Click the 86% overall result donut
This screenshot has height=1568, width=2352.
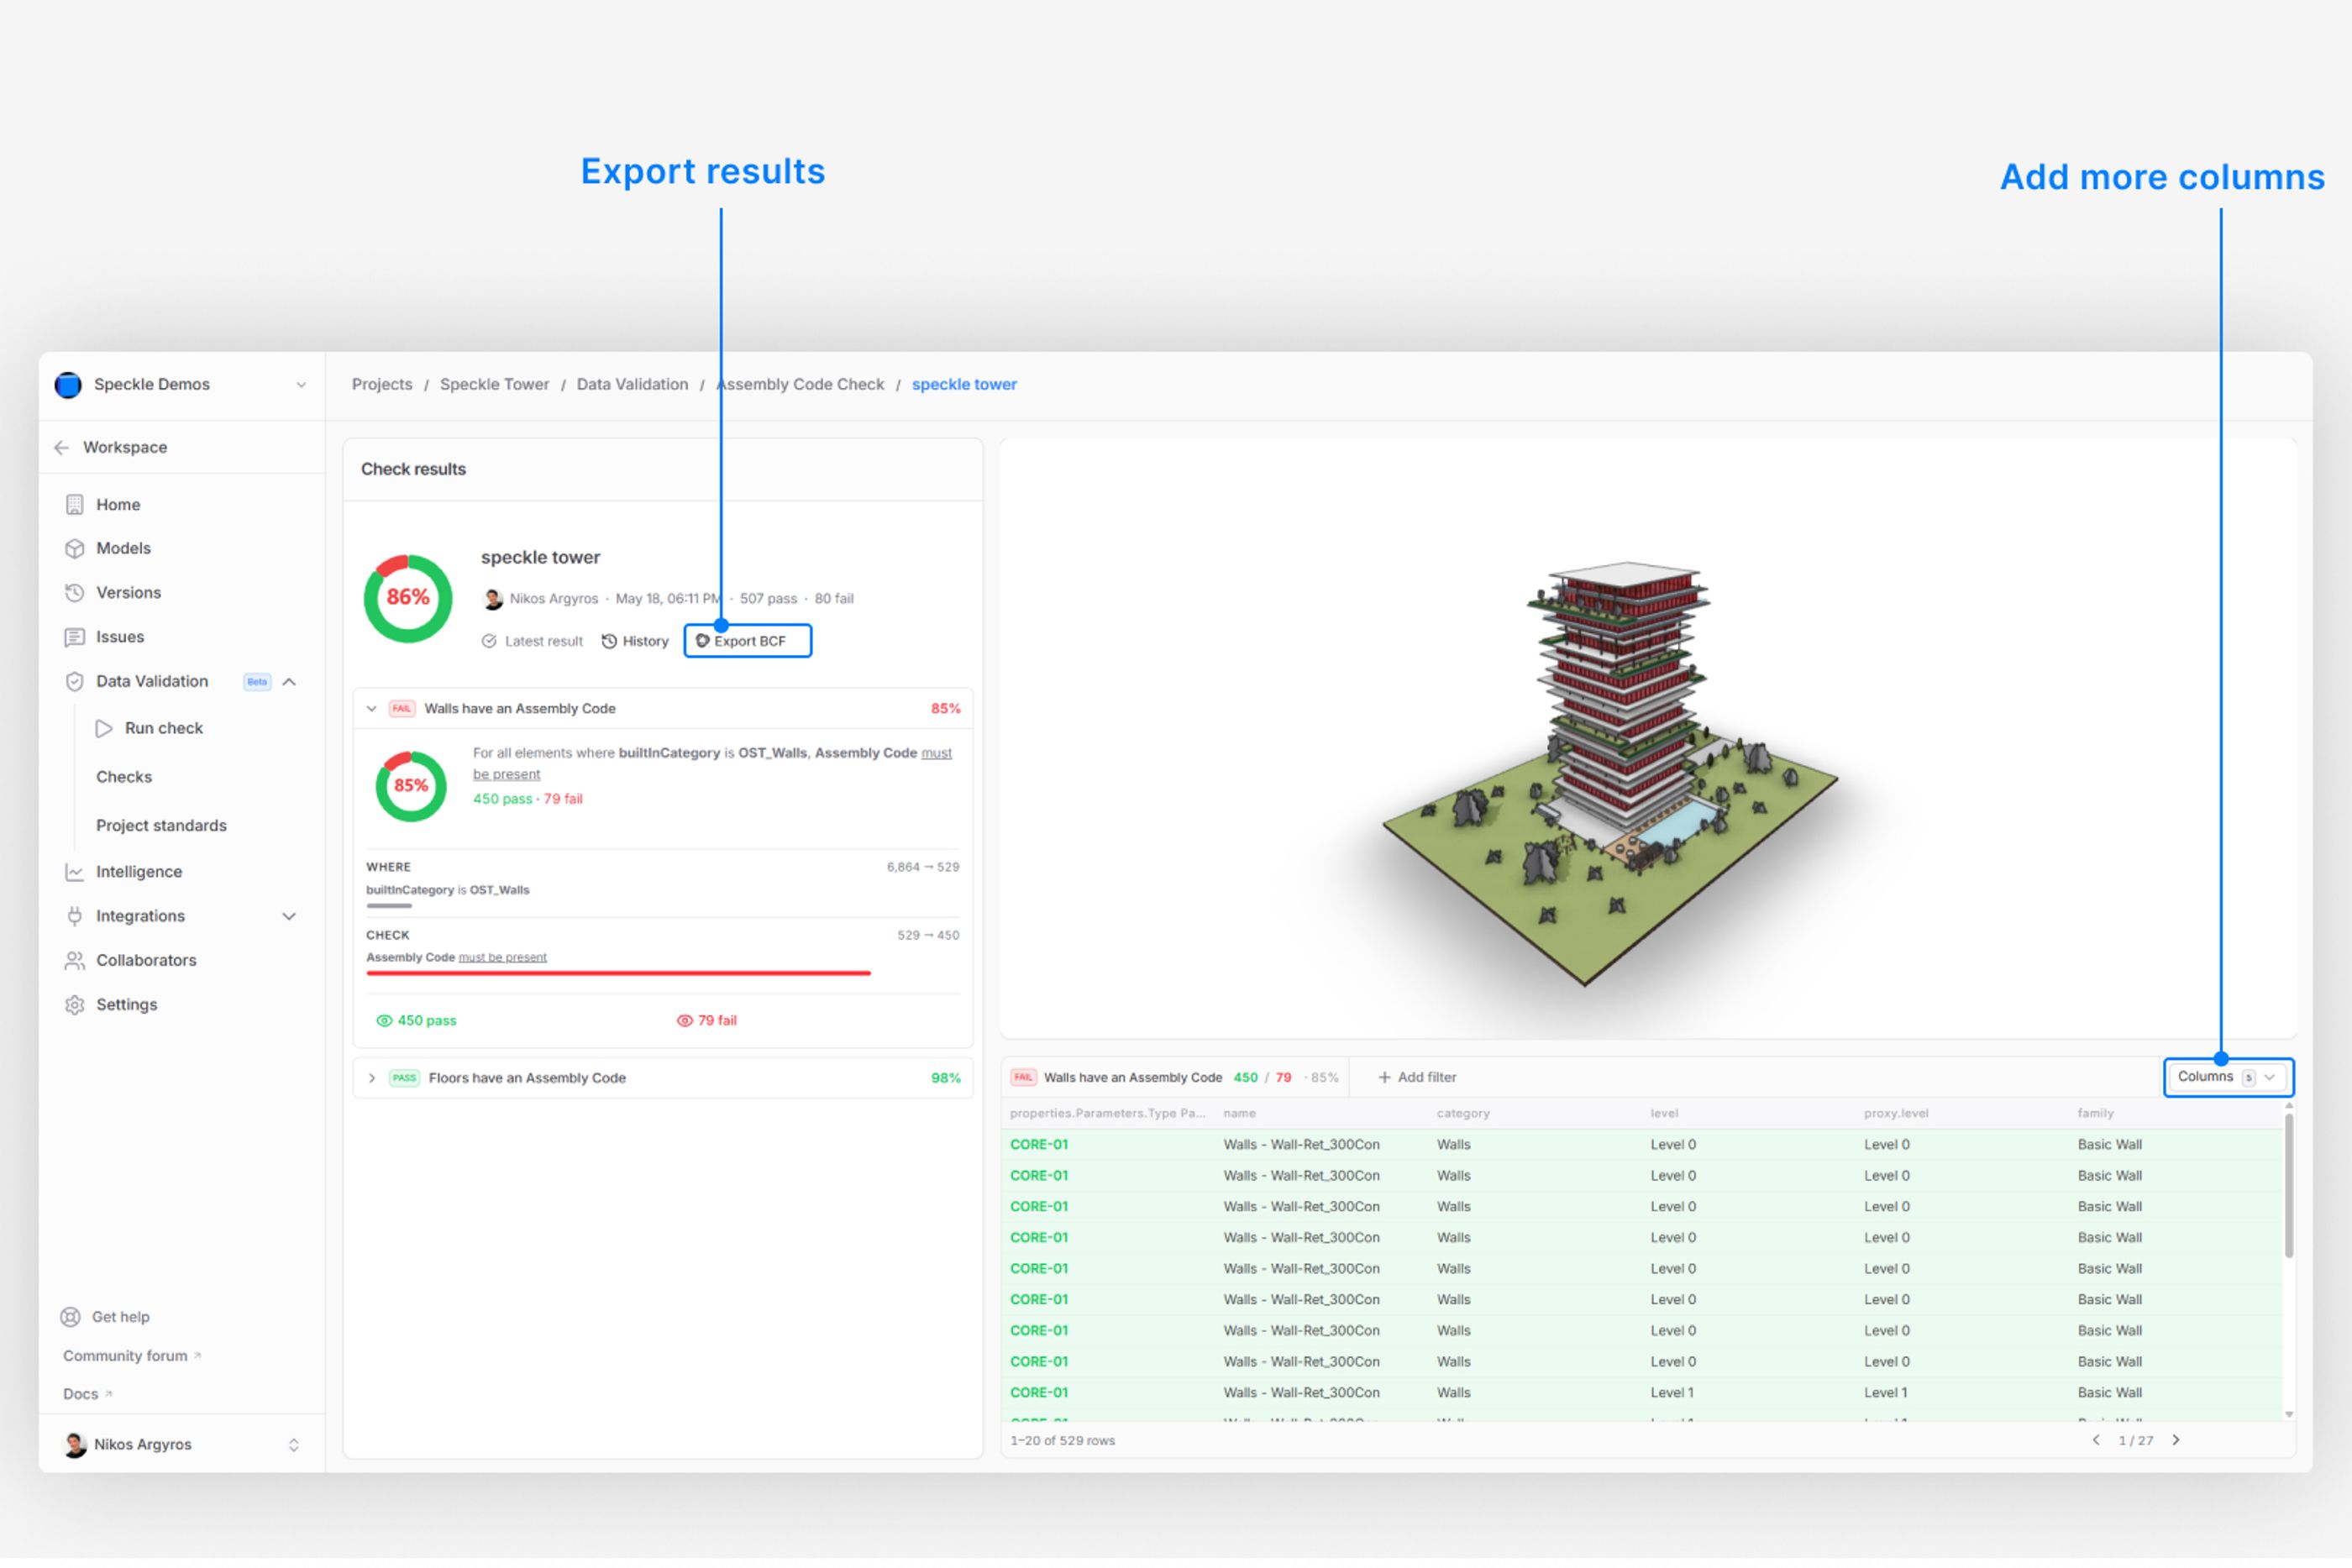click(x=408, y=598)
